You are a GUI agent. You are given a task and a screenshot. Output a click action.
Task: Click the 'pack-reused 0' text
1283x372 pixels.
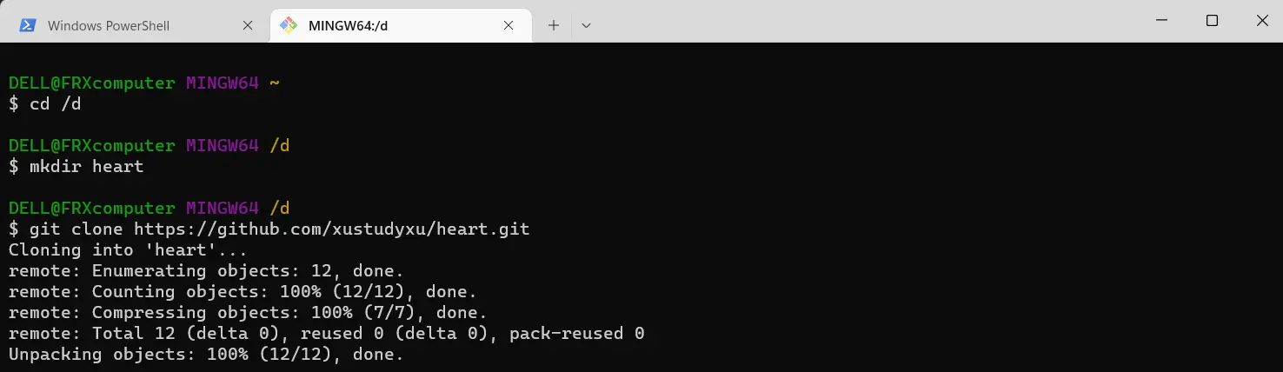click(x=577, y=334)
